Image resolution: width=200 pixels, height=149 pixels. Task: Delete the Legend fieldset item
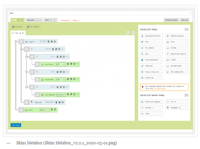[x=55, y=41]
